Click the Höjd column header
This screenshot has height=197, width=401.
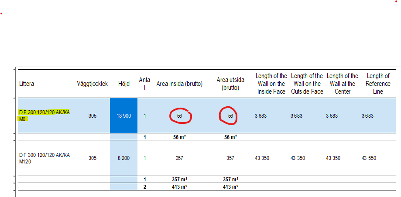pos(123,84)
